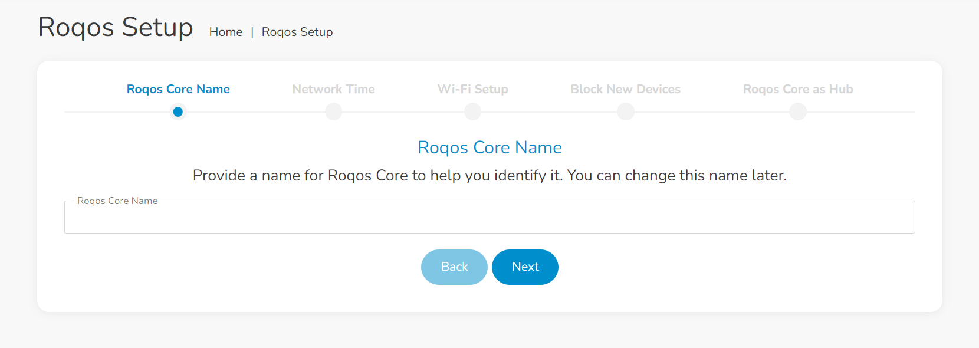
Task: Go to the Network Time step label
Action: click(x=334, y=89)
